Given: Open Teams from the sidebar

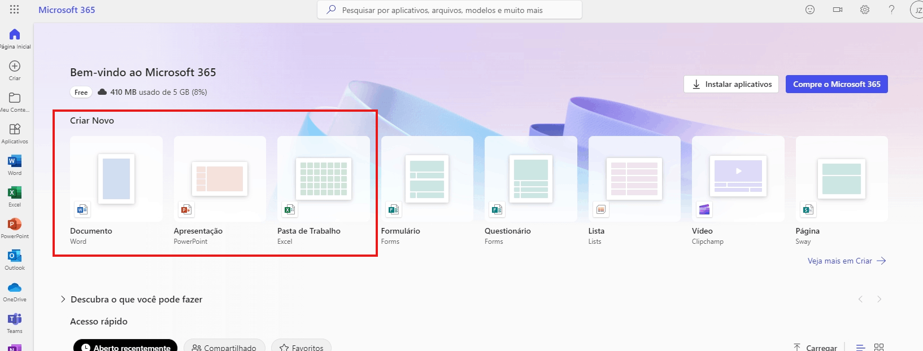Looking at the screenshot, I should pyautogui.click(x=15, y=319).
